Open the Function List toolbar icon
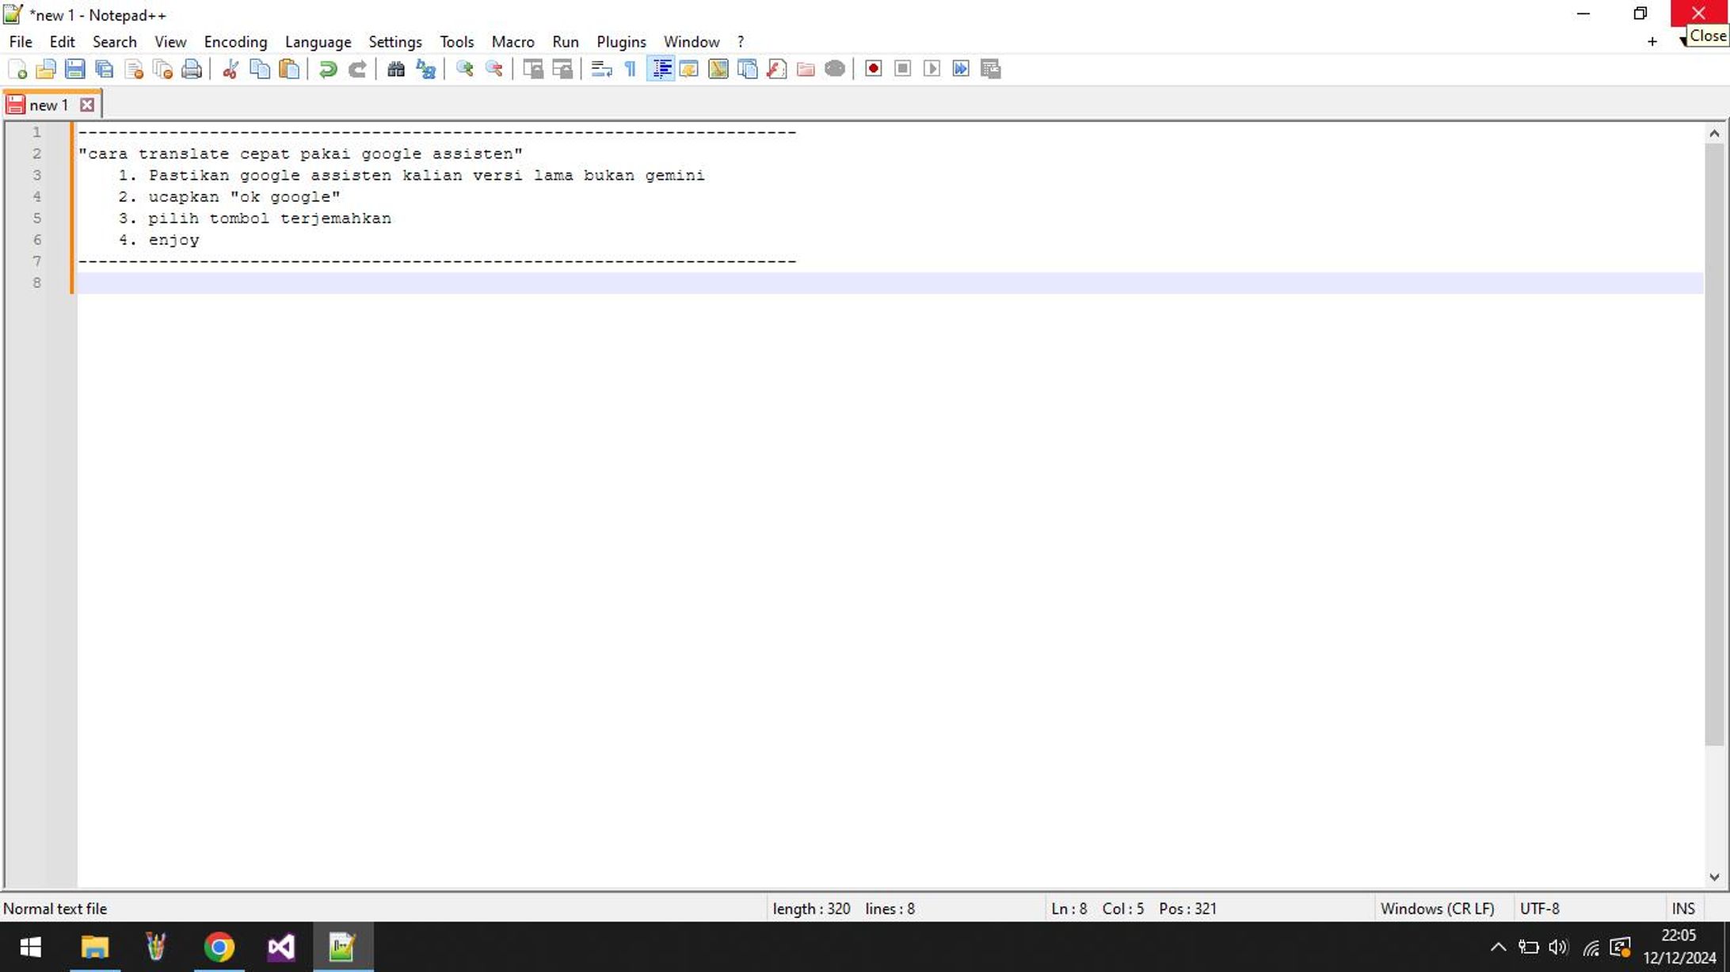 tap(777, 70)
